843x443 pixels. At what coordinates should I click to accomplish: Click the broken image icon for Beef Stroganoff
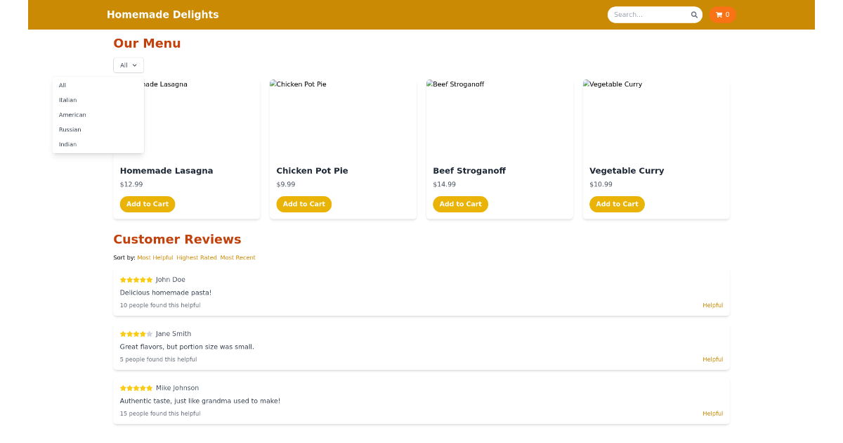pyautogui.click(x=430, y=84)
